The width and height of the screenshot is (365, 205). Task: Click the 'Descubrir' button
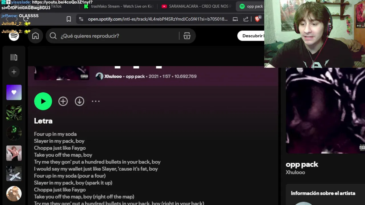(x=251, y=36)
